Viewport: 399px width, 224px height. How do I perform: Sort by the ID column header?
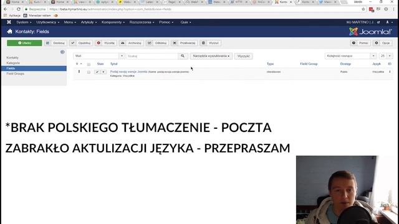pyautogui.click(x=390, y=64)
